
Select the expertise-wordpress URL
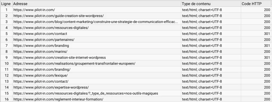coord(51,87)
